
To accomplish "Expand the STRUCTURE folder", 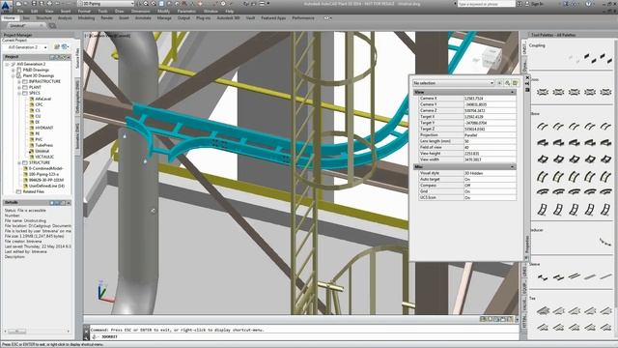I will tap(19, 162).
